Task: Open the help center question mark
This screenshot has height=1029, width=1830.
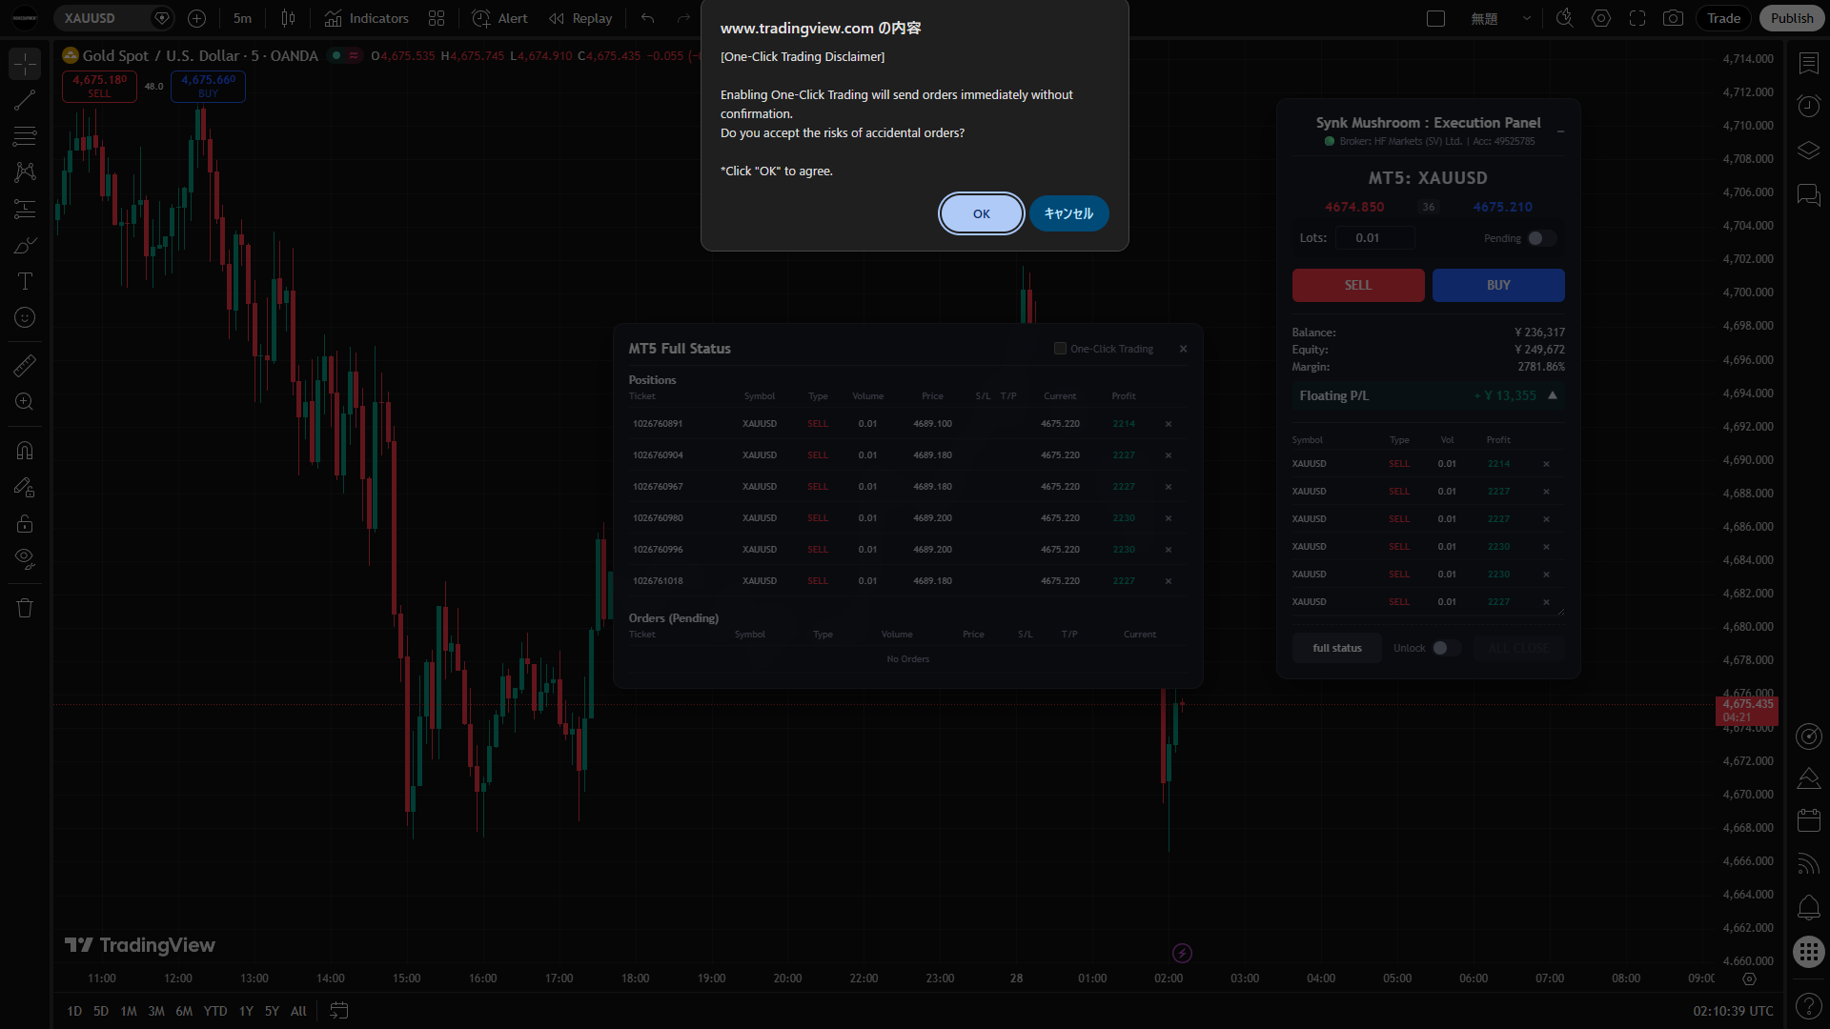Action: click(1808, 1005)
